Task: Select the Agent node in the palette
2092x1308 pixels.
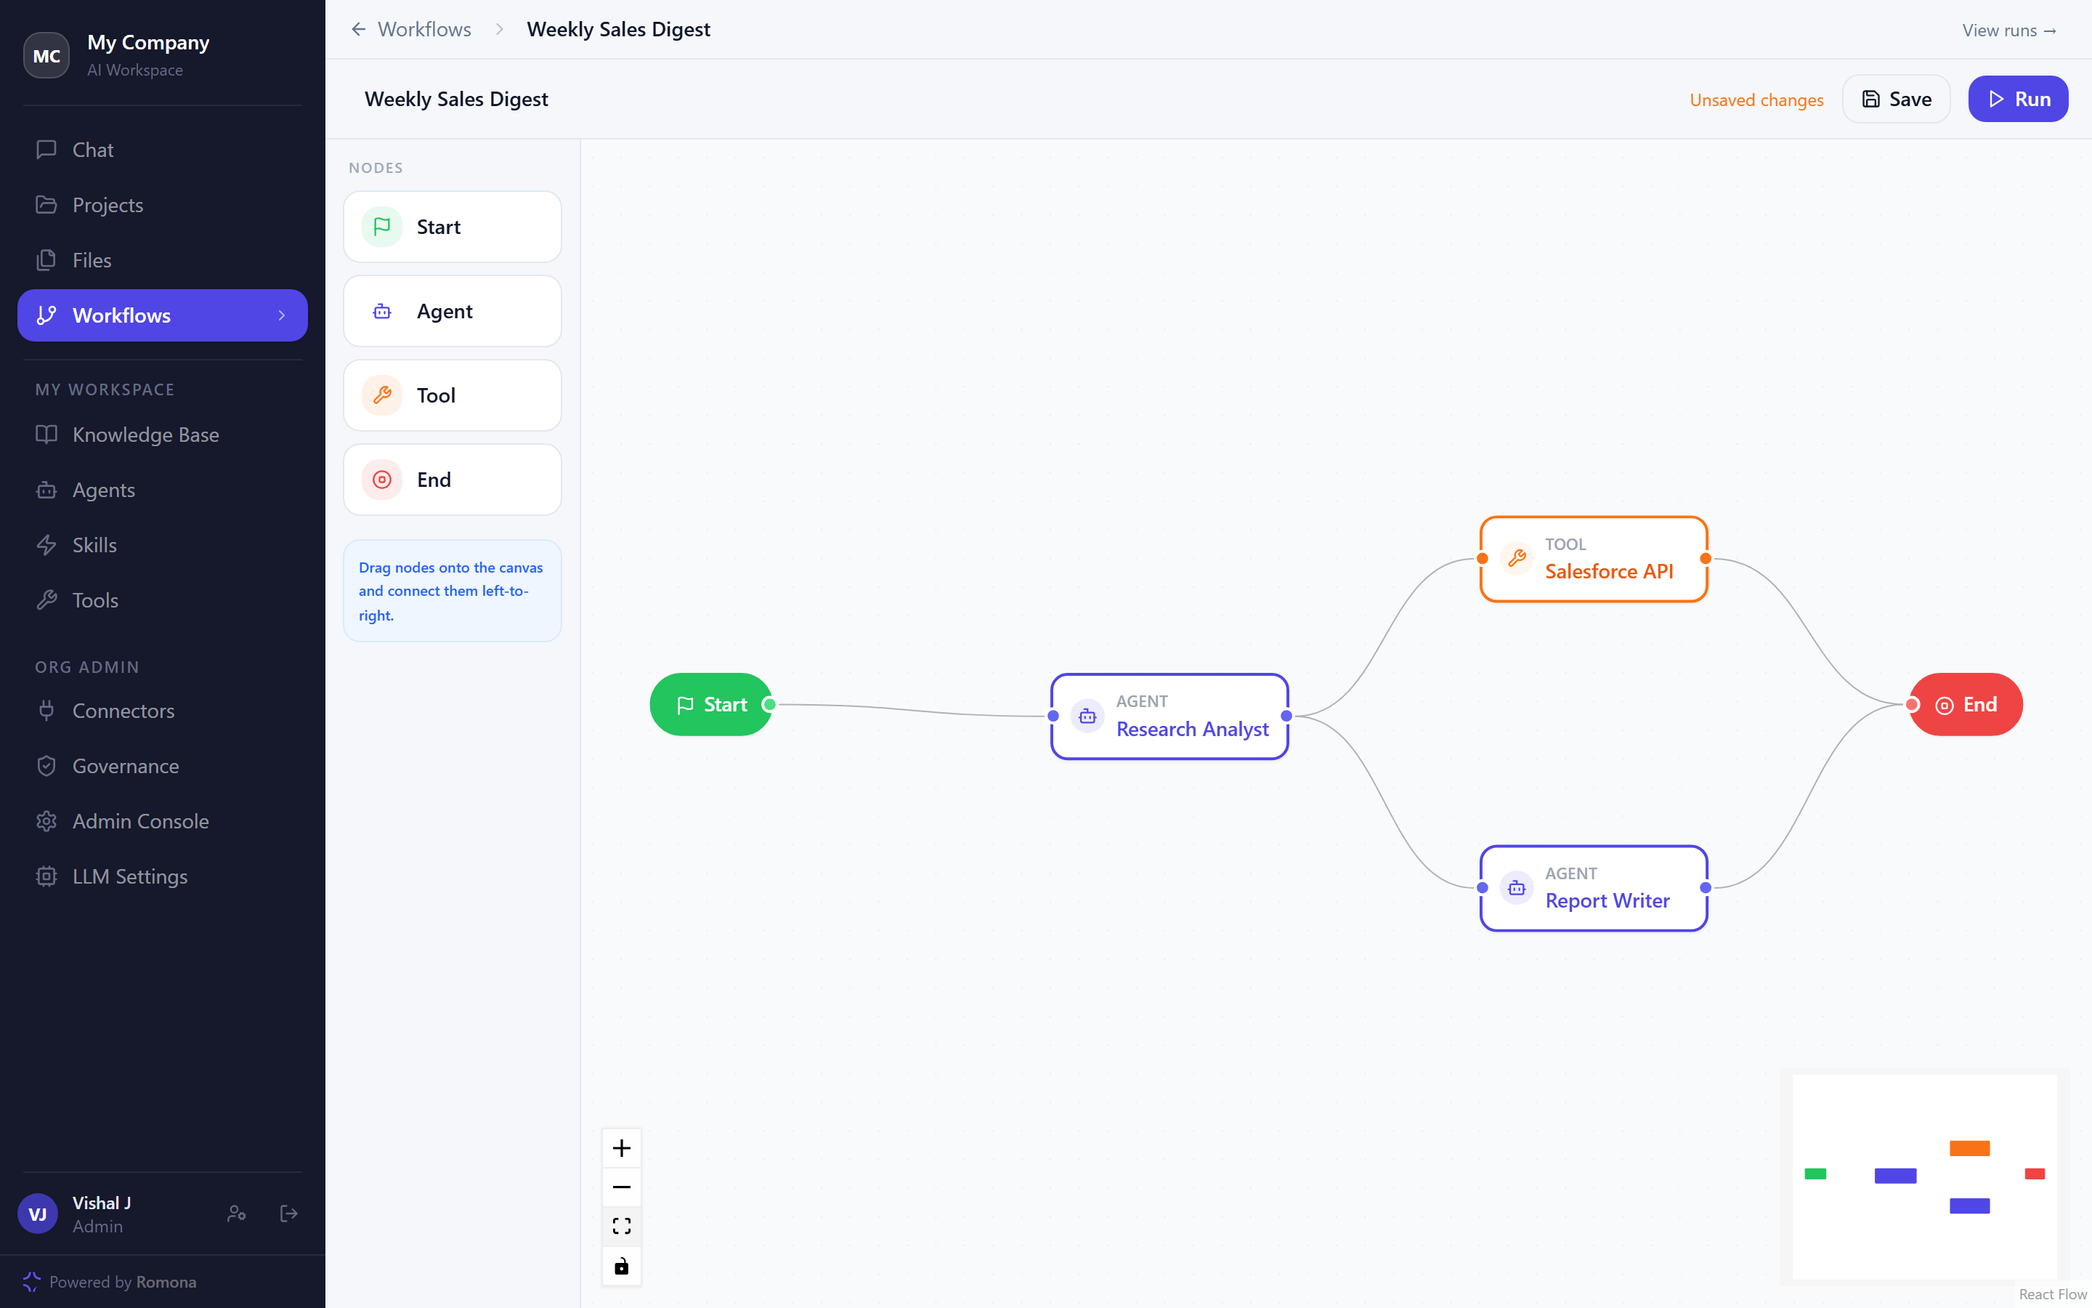Action: [452, 312]
